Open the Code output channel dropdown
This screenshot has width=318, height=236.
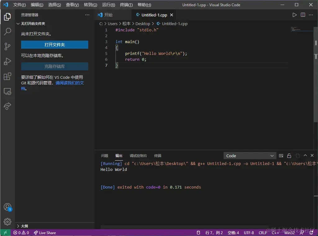[x=250, y=156]
